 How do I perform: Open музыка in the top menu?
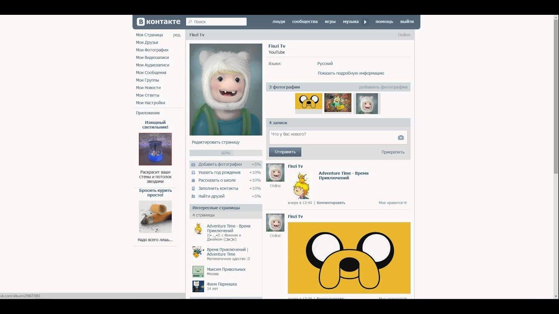(x=351, y=21)
